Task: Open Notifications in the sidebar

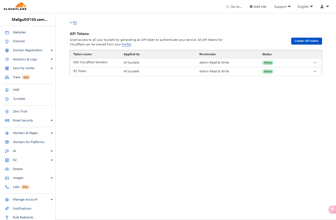Action: (22, 209)
